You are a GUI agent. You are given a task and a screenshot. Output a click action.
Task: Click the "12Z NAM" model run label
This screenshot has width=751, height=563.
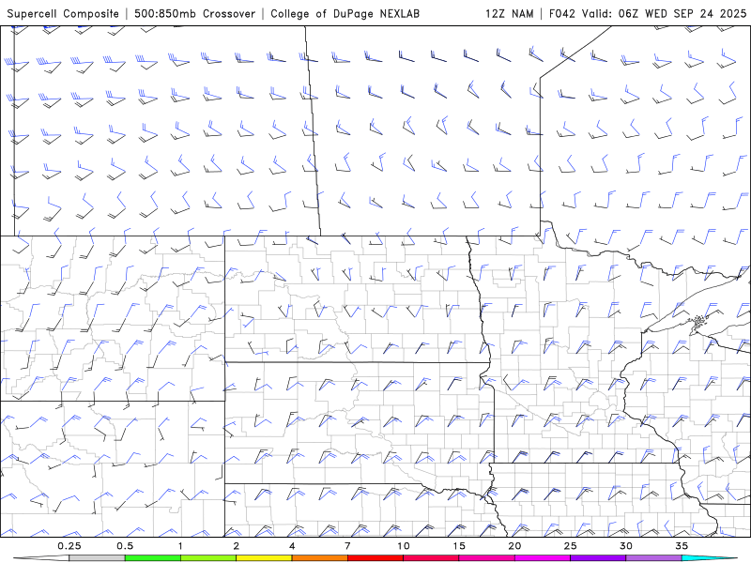509,13
